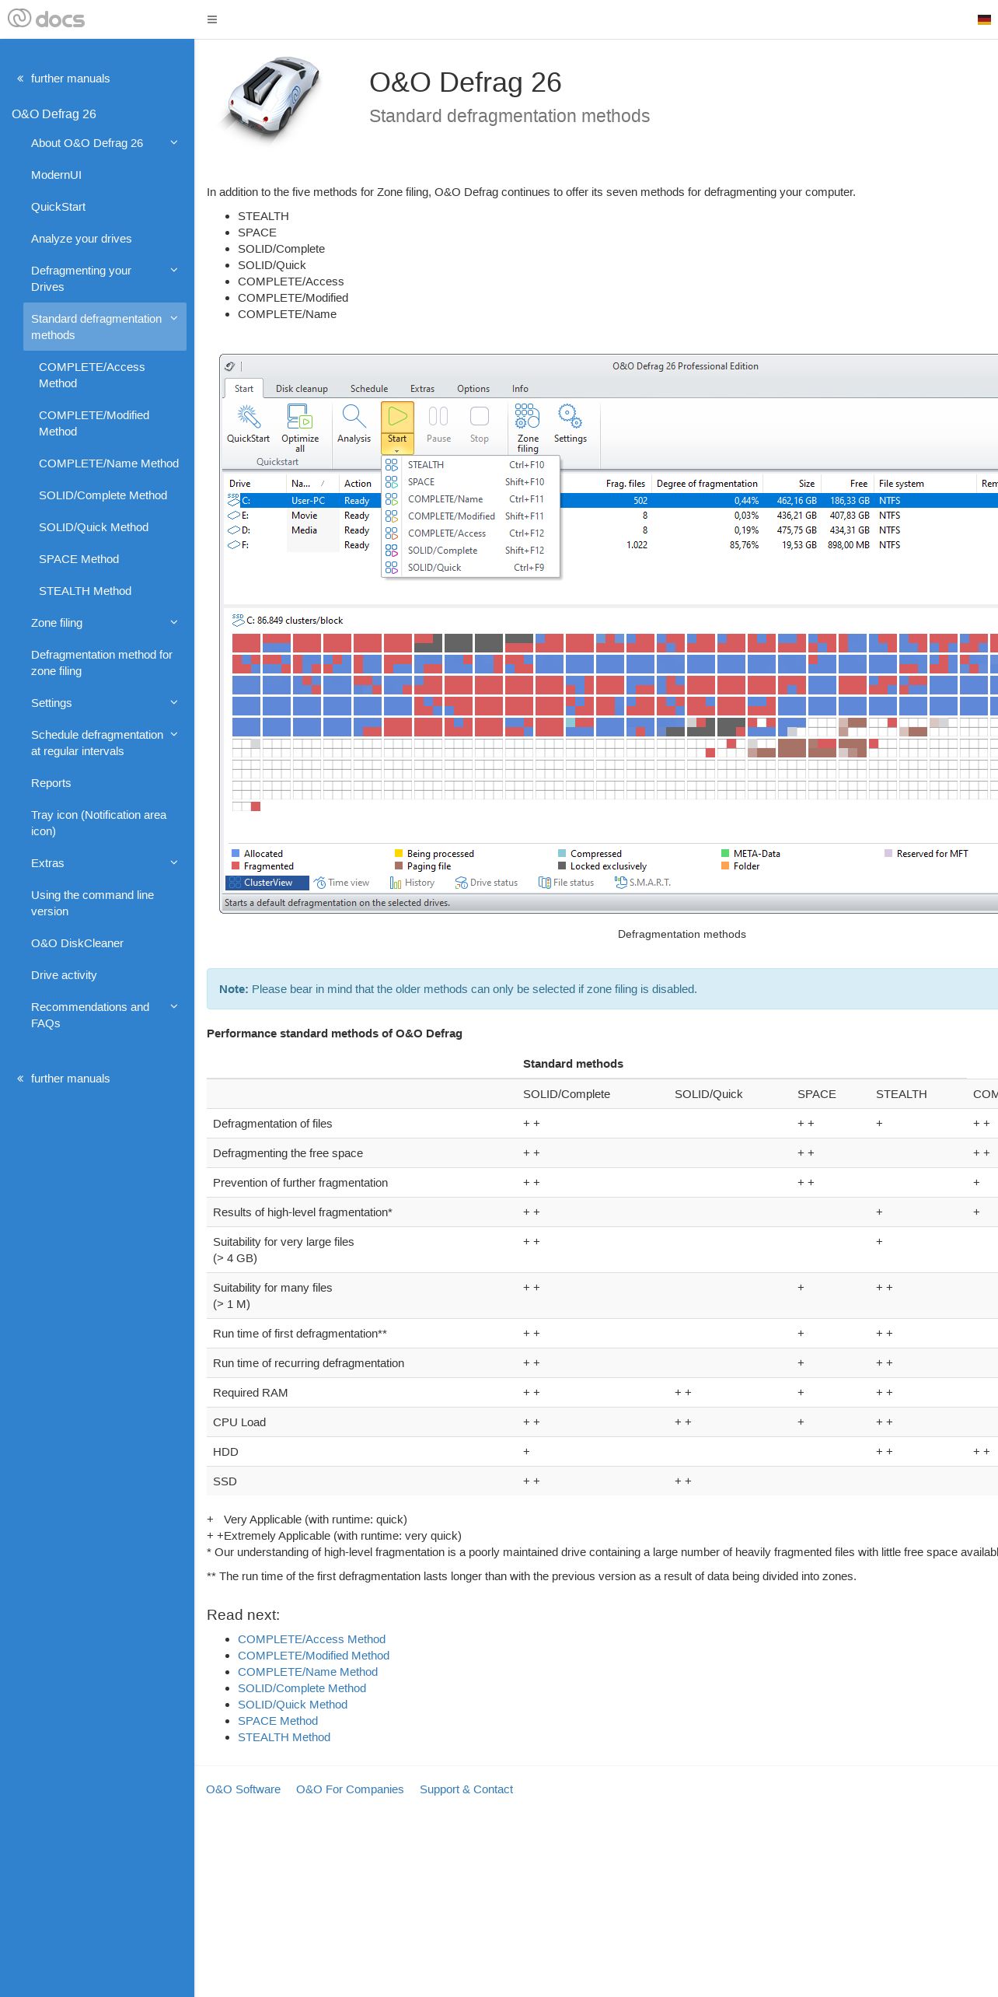Screen dimensions: 998x1997
Task: Click the Degree of fragmentation column header
Action: 707,484
